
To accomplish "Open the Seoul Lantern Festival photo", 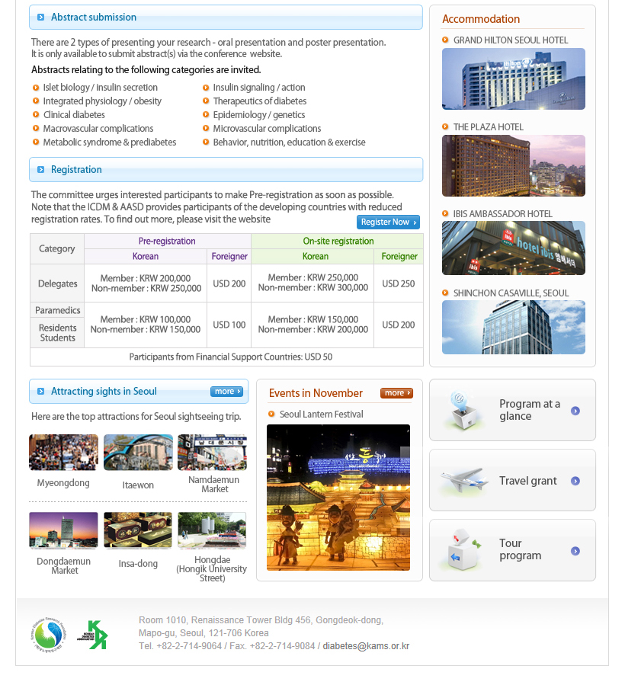I will [338, 498].
